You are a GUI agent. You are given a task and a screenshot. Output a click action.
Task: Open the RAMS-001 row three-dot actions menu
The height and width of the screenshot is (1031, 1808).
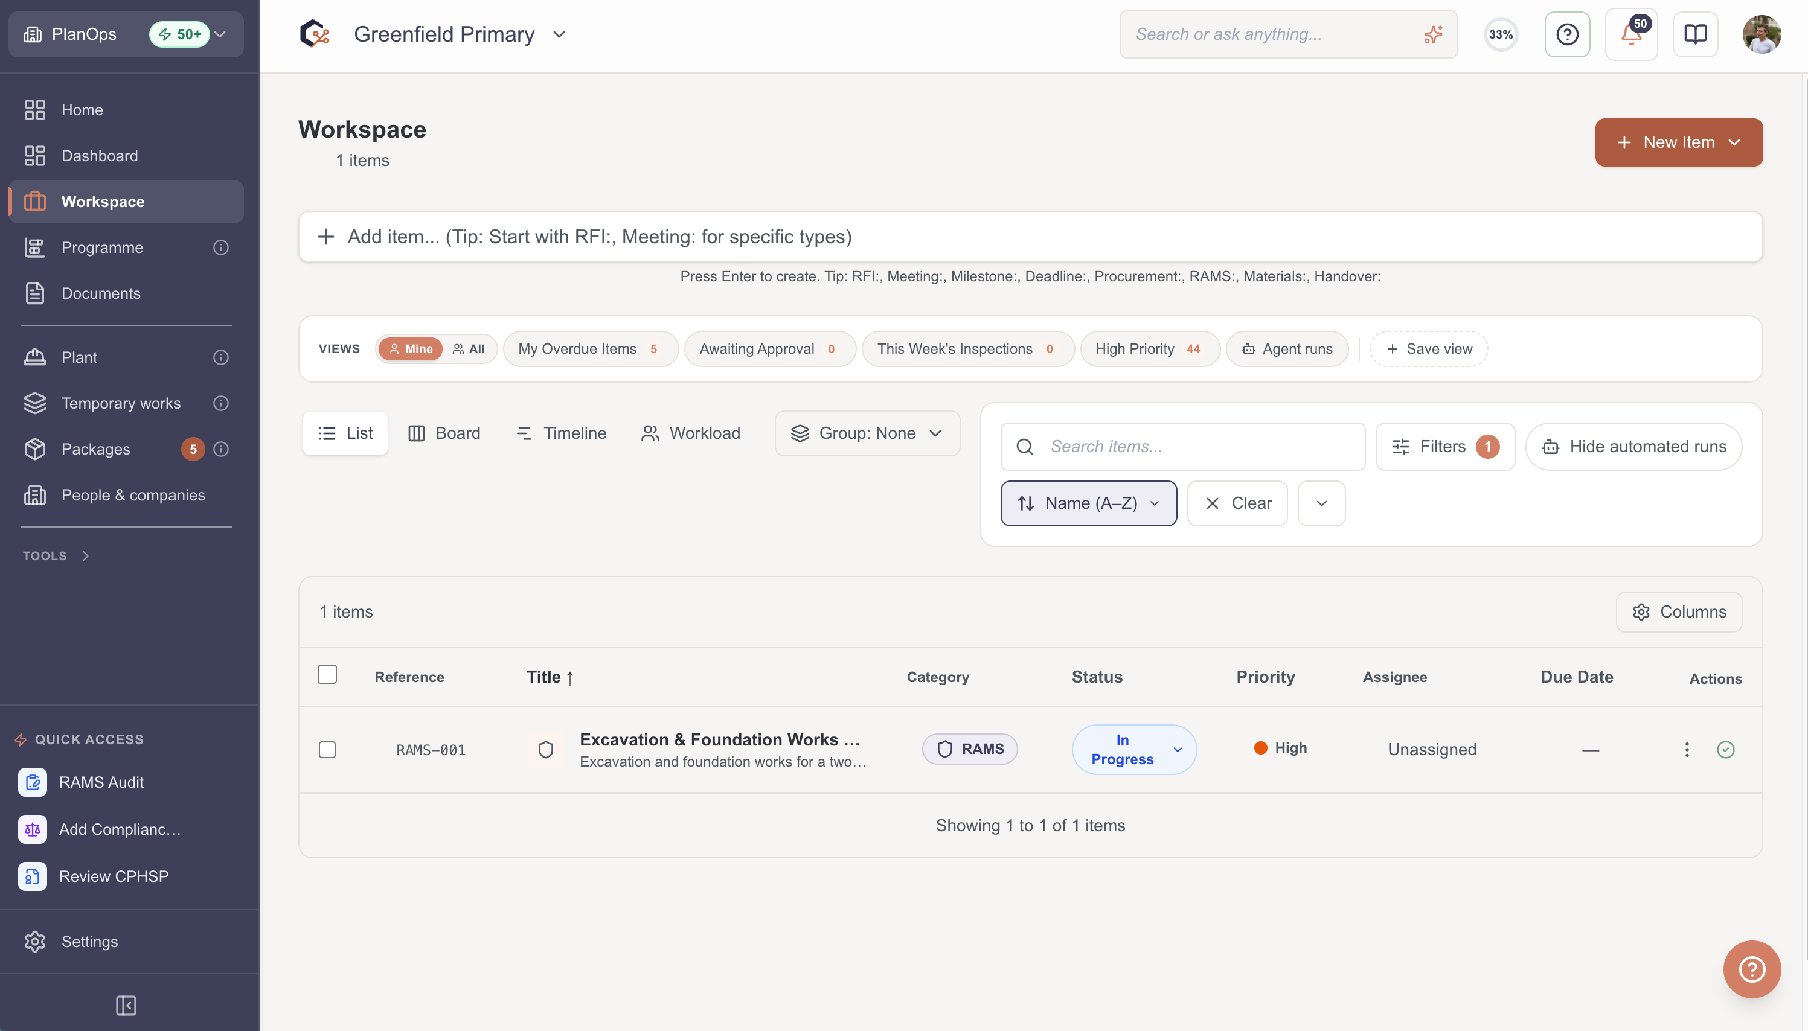click(1686, 749)
